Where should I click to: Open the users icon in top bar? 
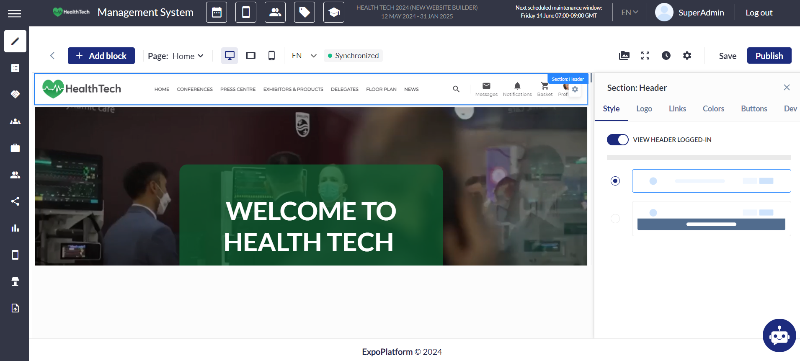(275, 12)
